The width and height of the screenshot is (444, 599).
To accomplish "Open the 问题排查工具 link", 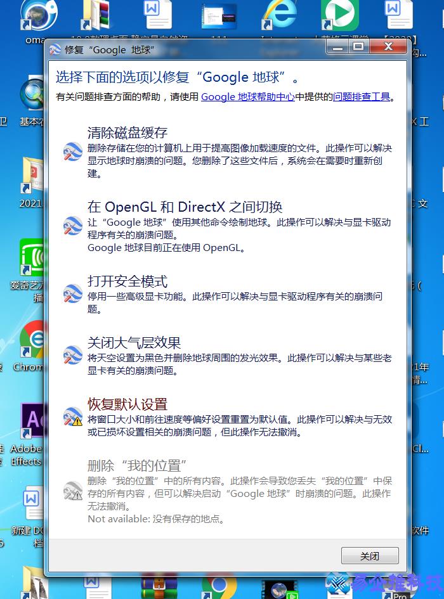I will coord(362,96).
